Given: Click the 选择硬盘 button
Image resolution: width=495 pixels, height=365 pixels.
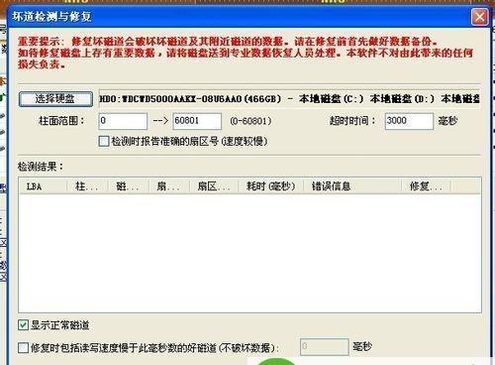Looking at the screenshot, I should [x=55, y=99].
